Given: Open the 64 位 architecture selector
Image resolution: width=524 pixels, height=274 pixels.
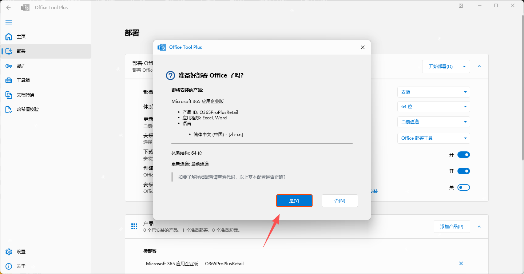Looking at the screenshot, I should tap(433, 106).
